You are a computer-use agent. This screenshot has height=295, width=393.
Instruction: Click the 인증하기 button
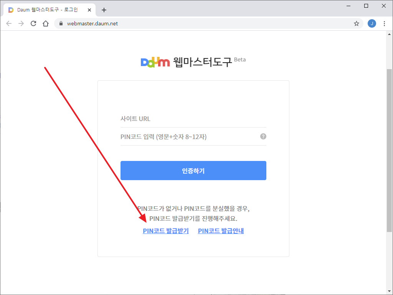(193, 171)
